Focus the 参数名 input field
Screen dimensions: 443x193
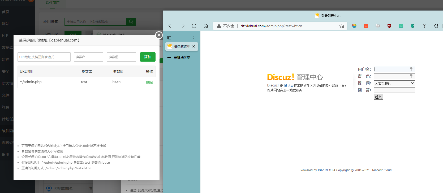(89, 57)
